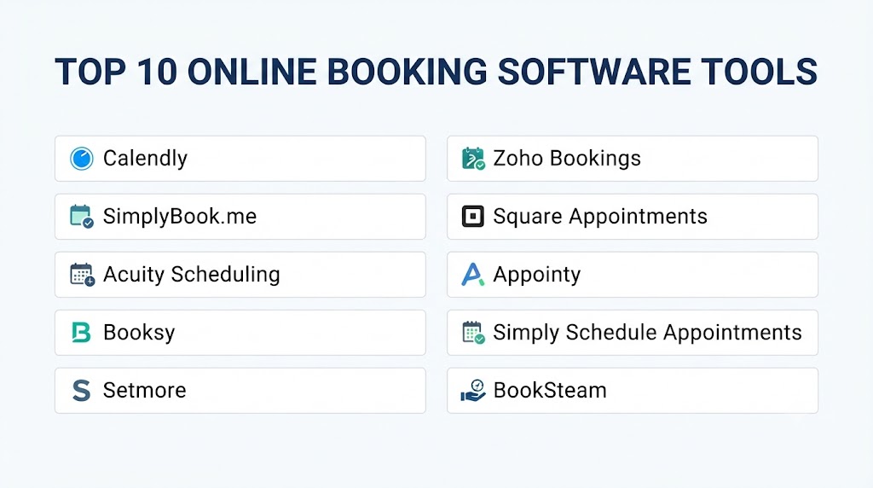Choose the Acuity Scheduling card
873x488 pixels.
click(240, 275)
